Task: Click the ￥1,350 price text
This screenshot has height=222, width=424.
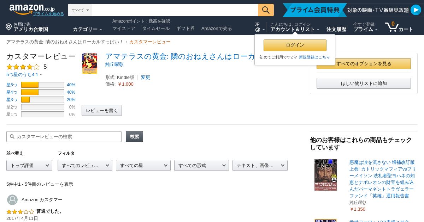Action: click(x=357, y=209)
